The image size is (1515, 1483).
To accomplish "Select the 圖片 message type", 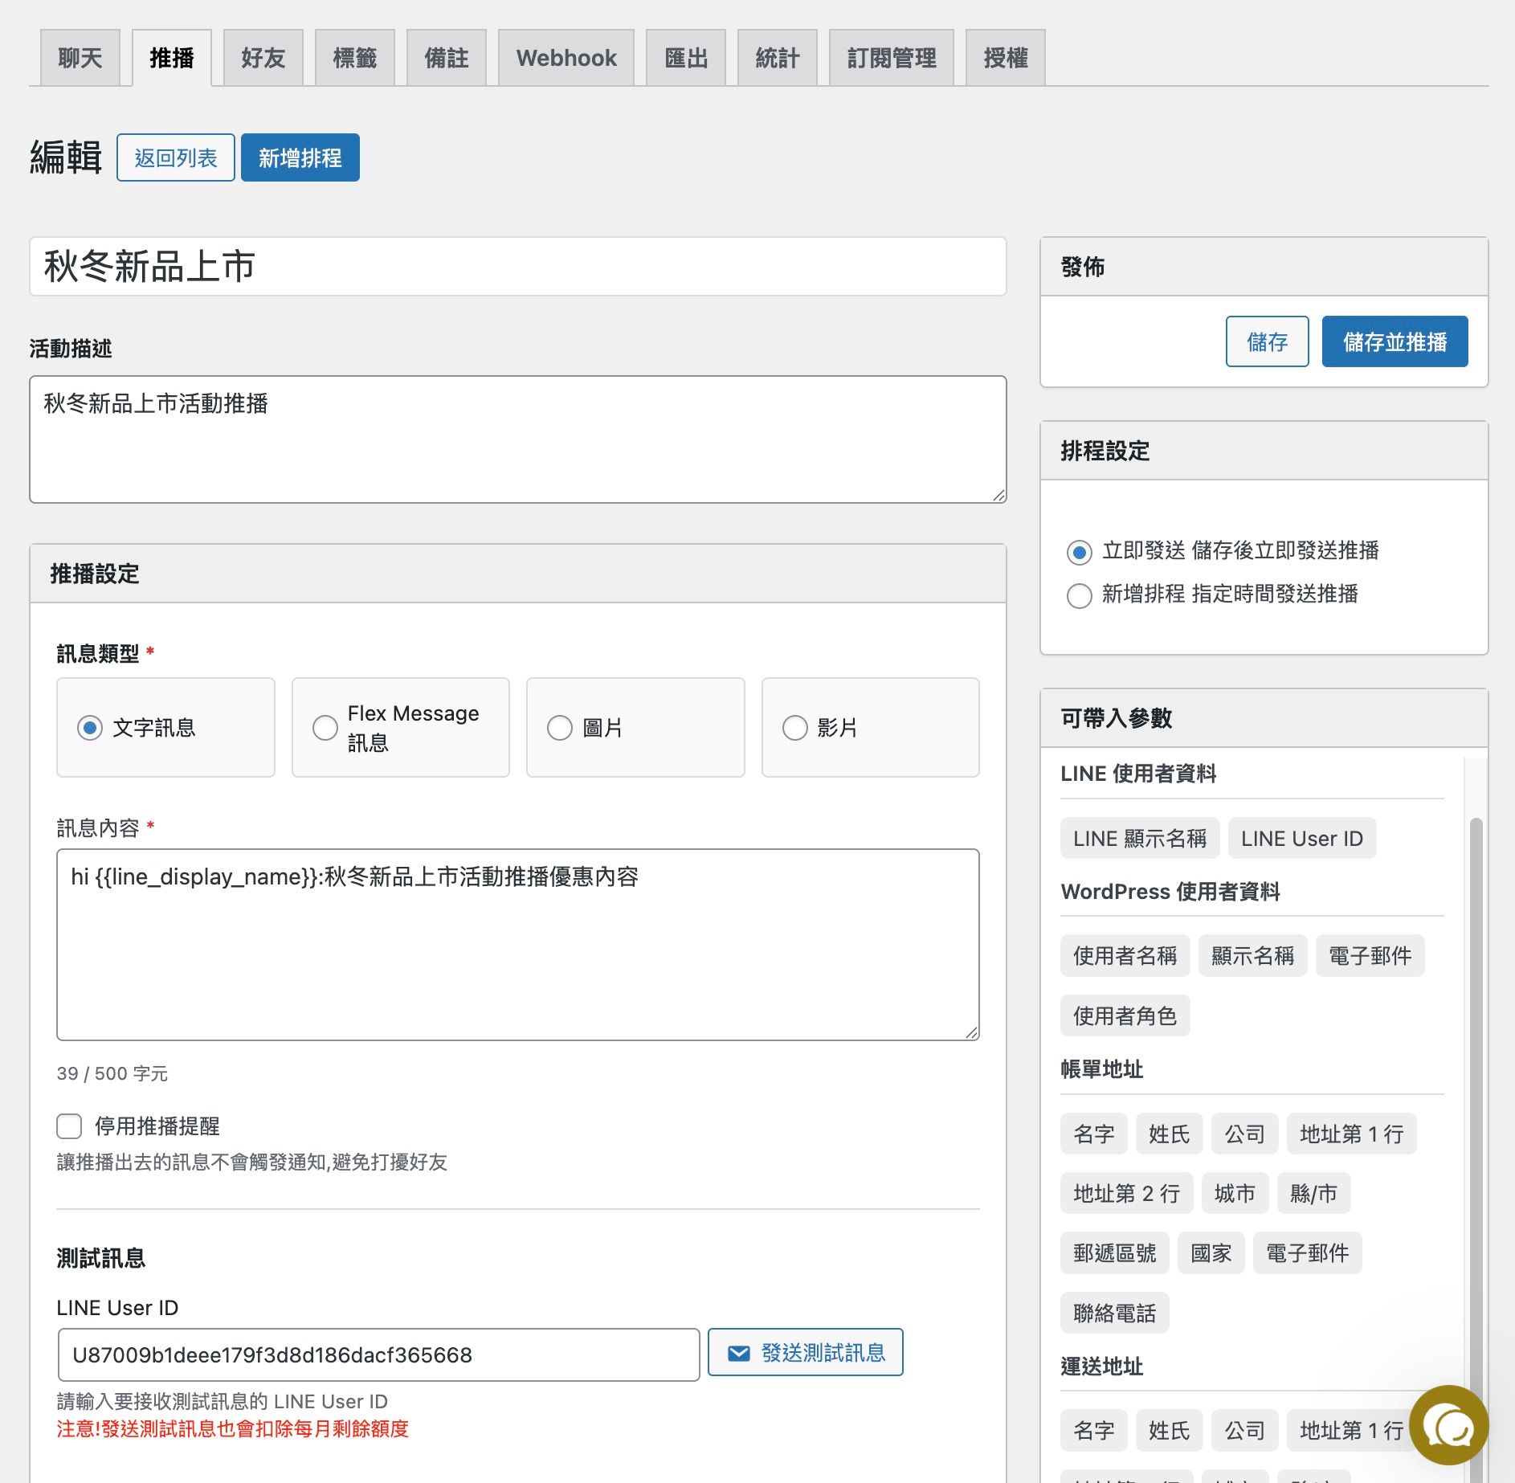I will tap(560, 728).
